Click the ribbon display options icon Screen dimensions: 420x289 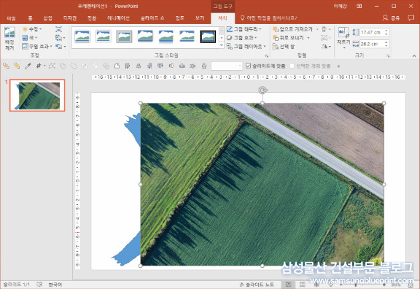click(x=359, y=6)
